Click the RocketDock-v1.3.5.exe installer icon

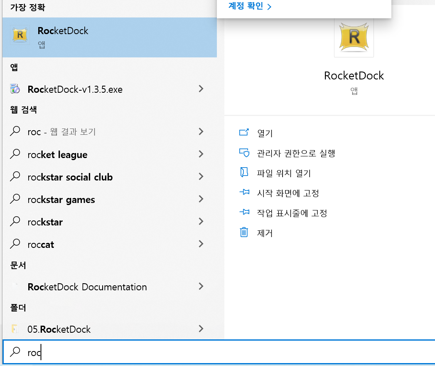pos(15,89)
